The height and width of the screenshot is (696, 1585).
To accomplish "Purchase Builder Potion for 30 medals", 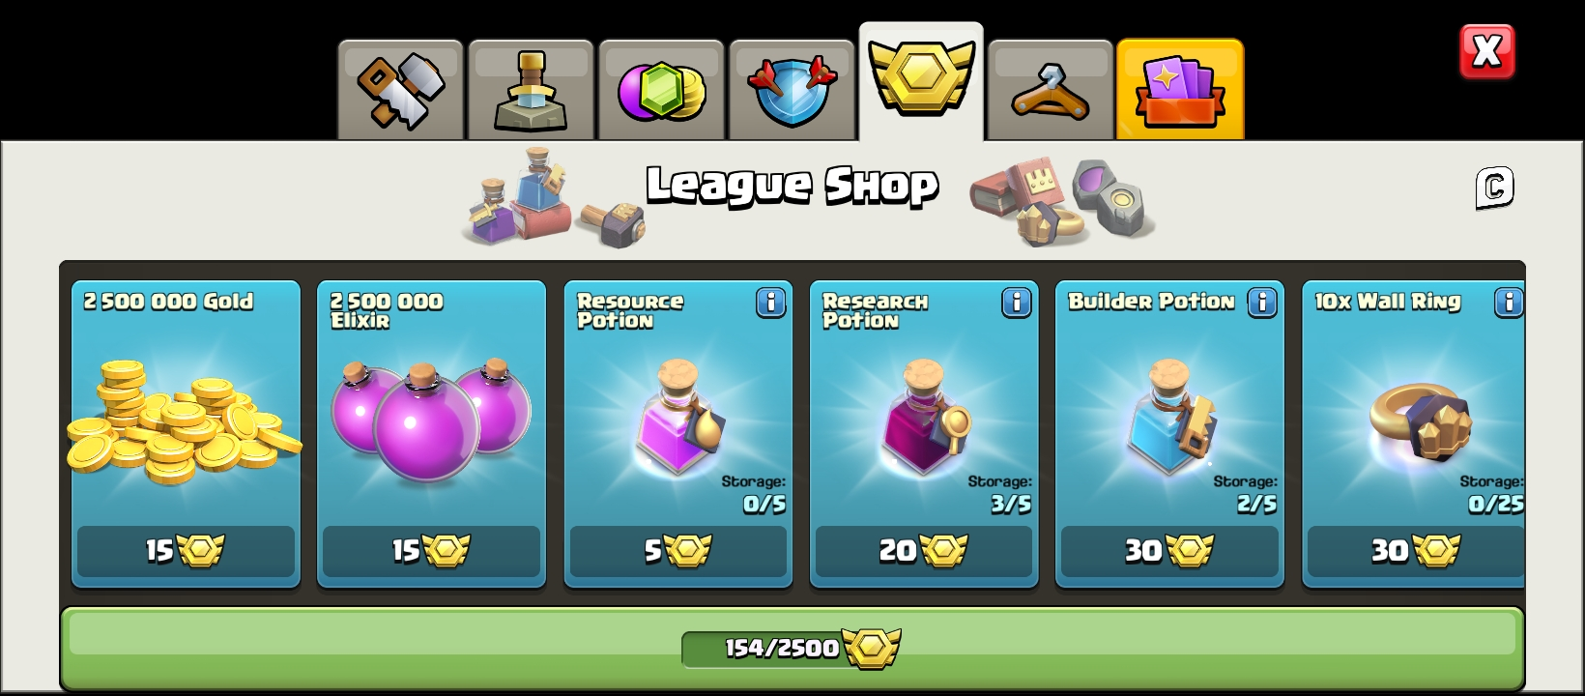I will (1169, 551).
